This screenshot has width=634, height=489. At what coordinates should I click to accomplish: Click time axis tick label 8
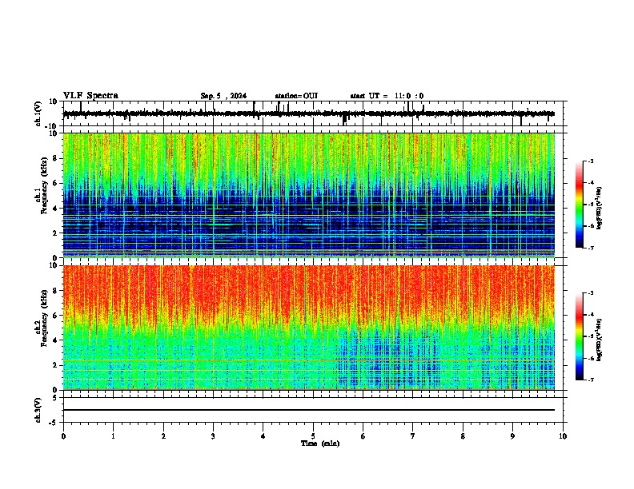point(463,436)
